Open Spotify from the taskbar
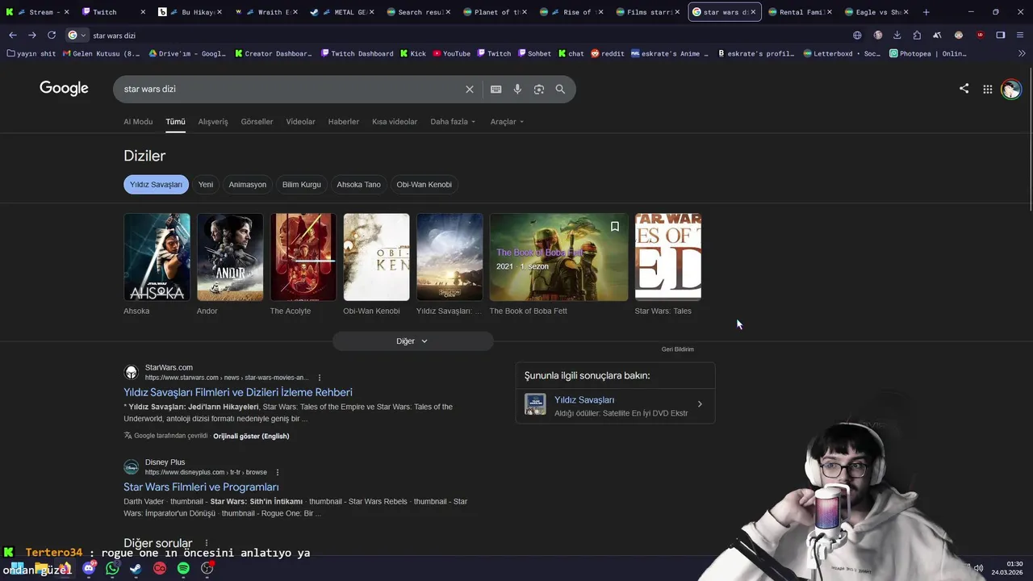 point(183,568)
